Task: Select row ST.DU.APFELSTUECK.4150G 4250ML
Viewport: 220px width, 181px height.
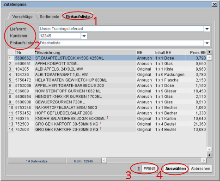Action: [107, 58]
